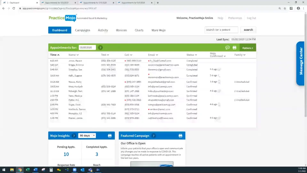Click confirmation icon in the 4:40 PM row

click(219, 118)
